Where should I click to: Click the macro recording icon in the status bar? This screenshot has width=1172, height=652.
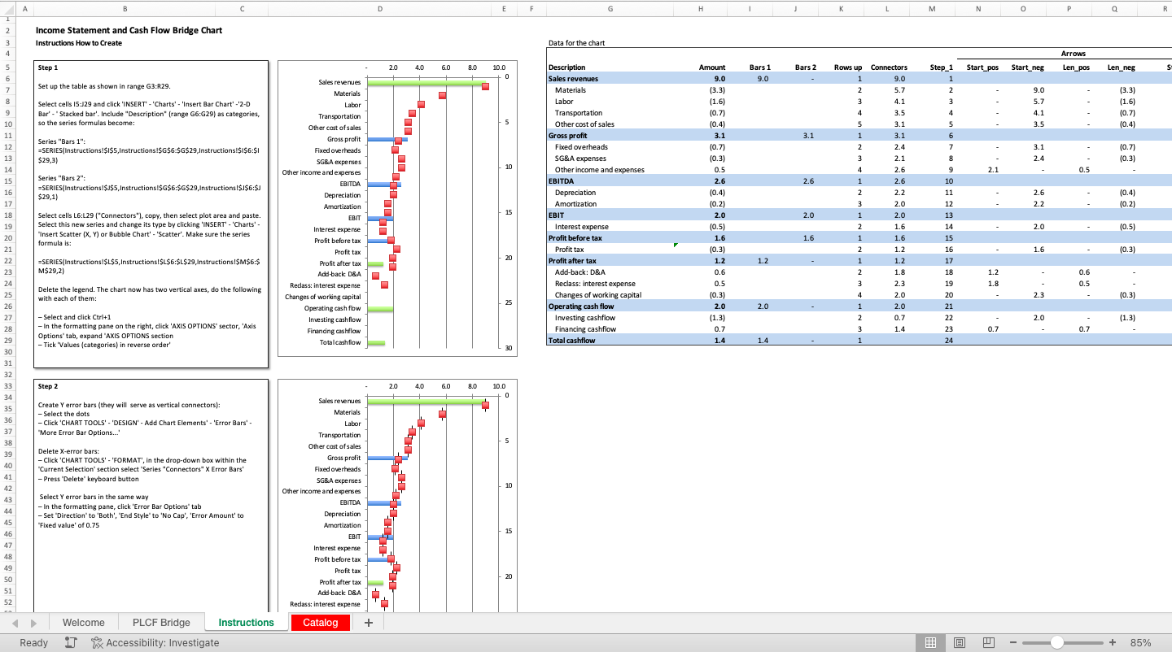click(x=71, y=642)
